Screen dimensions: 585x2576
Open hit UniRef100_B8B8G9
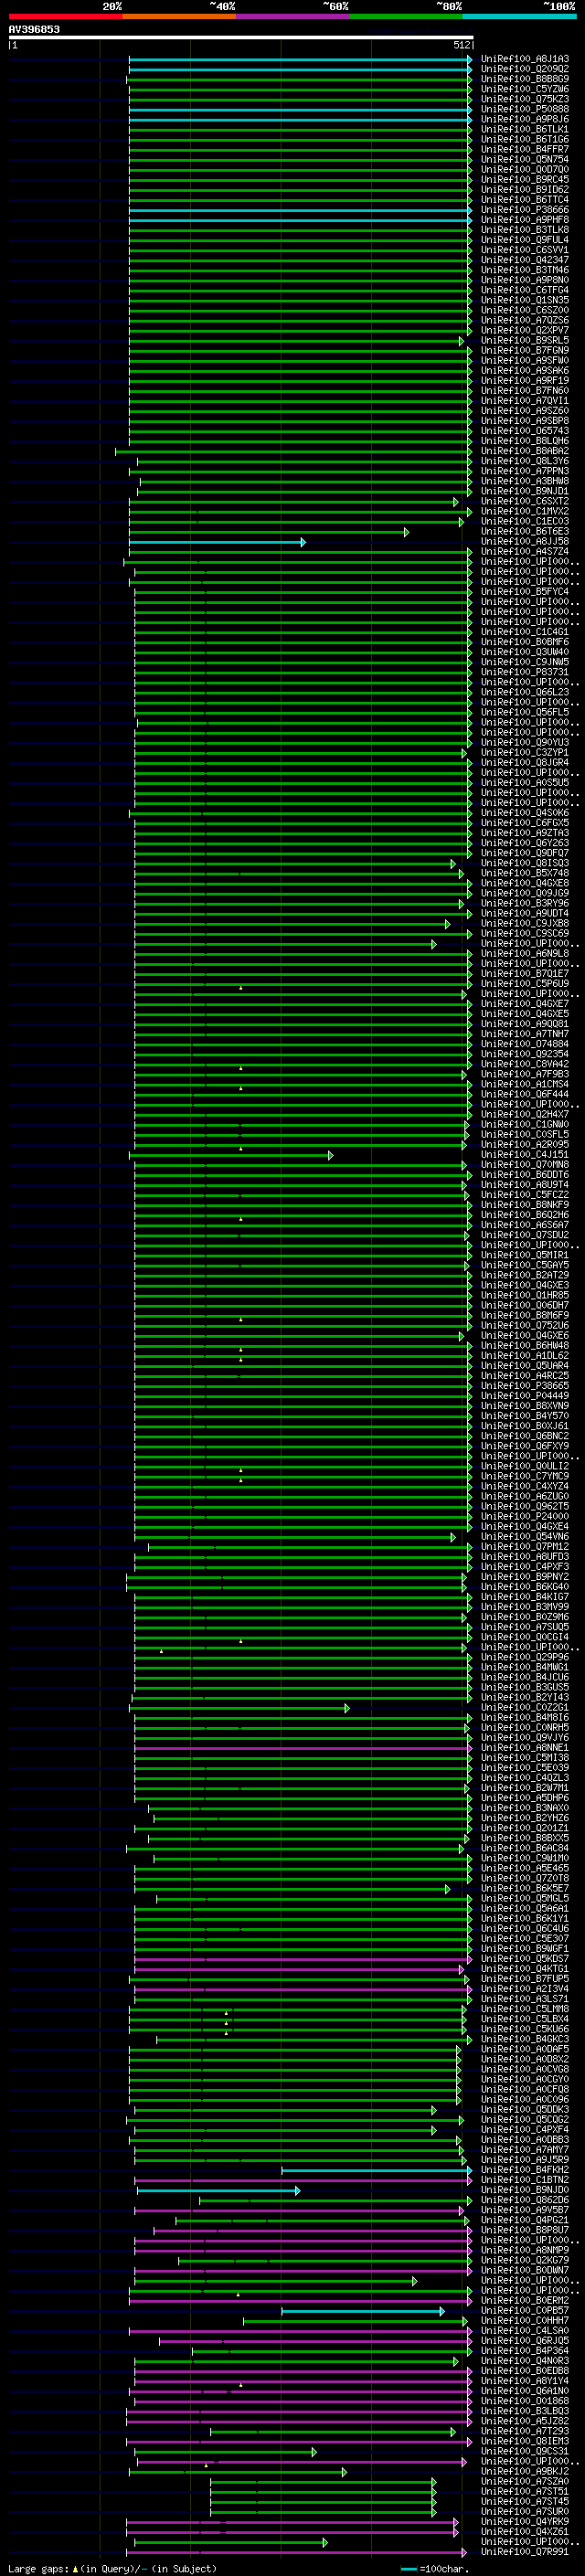(x=525, y=79)
